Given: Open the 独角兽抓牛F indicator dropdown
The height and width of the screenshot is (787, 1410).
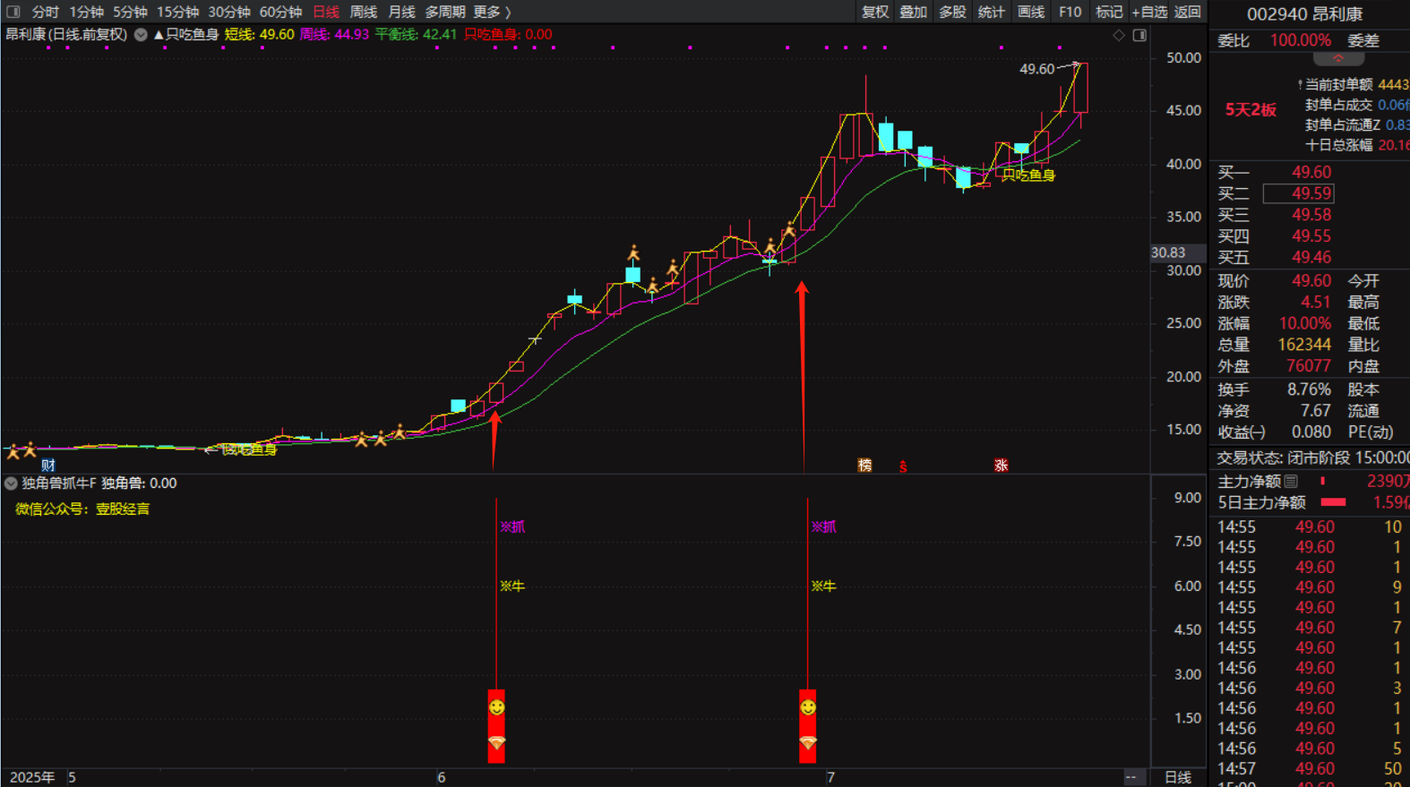Looking at the screenshot, I should click(11, 483).
